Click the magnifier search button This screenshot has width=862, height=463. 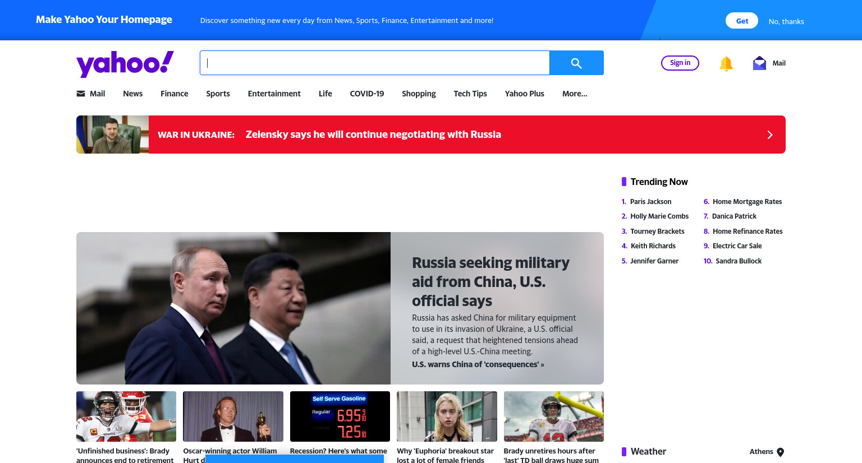point(576,63)
